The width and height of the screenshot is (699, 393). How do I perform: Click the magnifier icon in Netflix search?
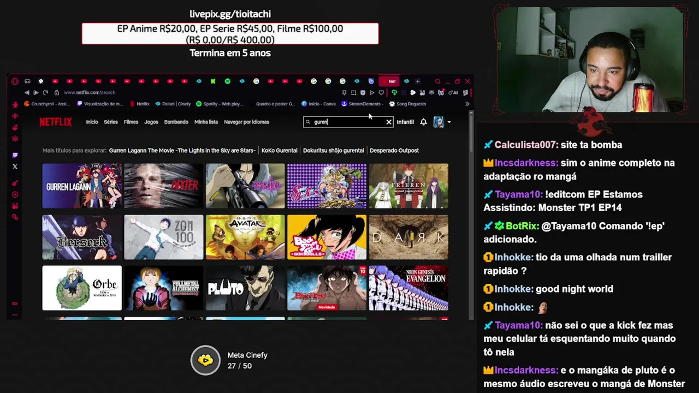click(308, 122)
